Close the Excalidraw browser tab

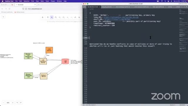[35, 5]
